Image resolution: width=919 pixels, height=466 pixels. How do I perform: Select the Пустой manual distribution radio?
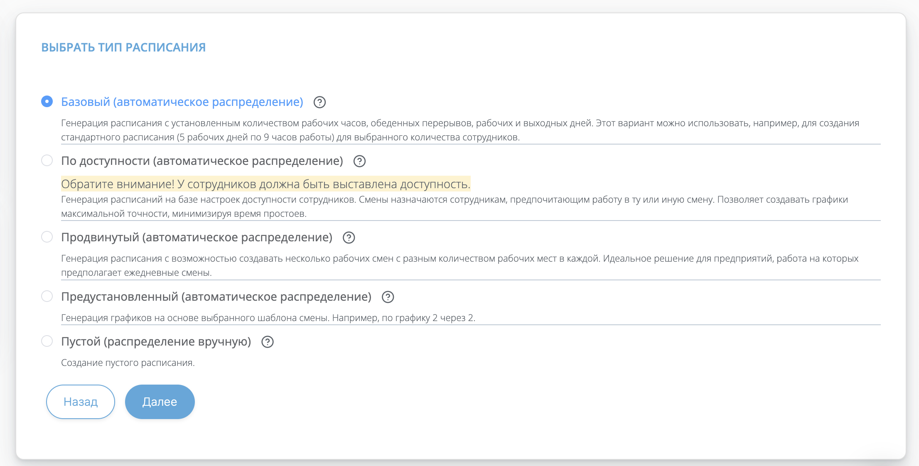[47, 341]
